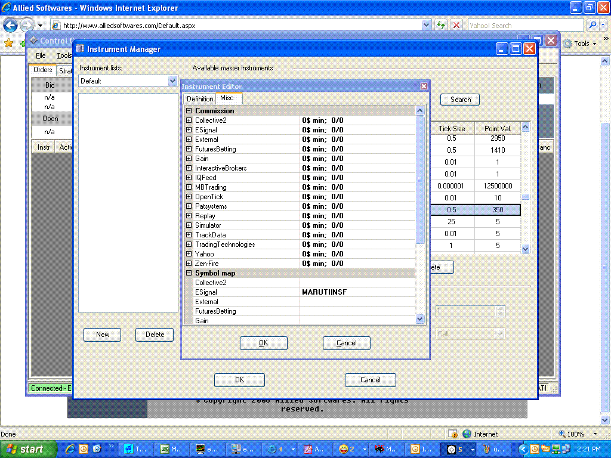611x458 pixels.
Task: Click the URL address field
Action: pos(242,25)
